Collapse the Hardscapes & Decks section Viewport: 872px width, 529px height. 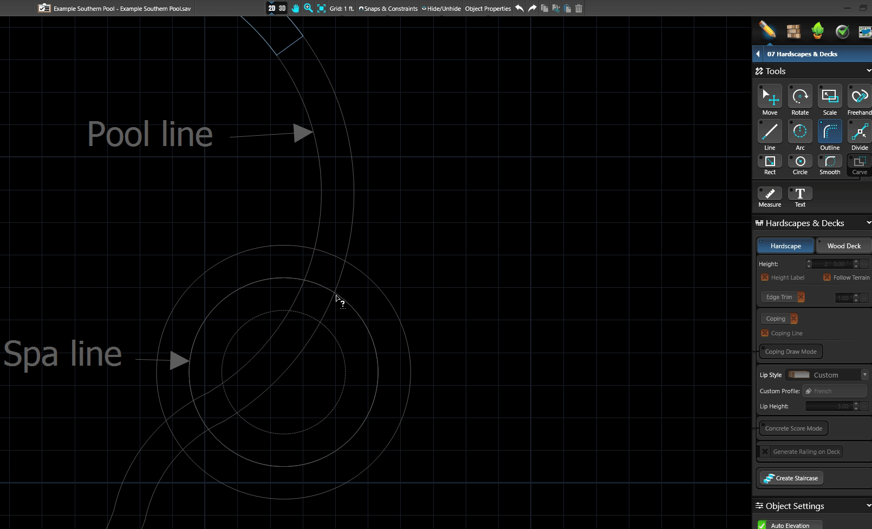coord(868,223)
